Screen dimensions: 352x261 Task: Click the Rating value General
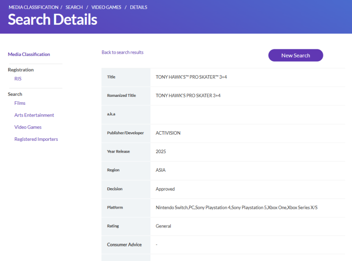[x=163, y=226]
